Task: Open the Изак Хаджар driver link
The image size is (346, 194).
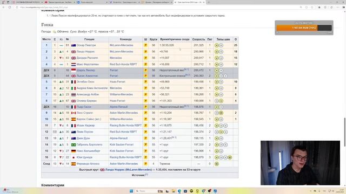Action: [85, 126]
